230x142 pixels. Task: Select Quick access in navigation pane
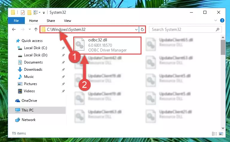click(x=32, y=41)
